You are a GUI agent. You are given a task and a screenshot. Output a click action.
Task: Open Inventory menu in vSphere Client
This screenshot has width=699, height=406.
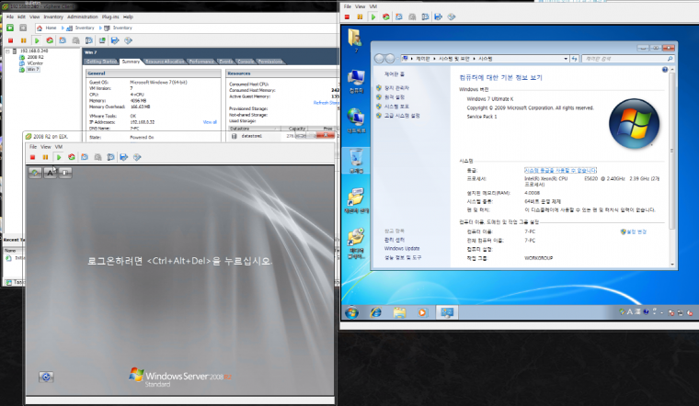(x=53, y=17)
